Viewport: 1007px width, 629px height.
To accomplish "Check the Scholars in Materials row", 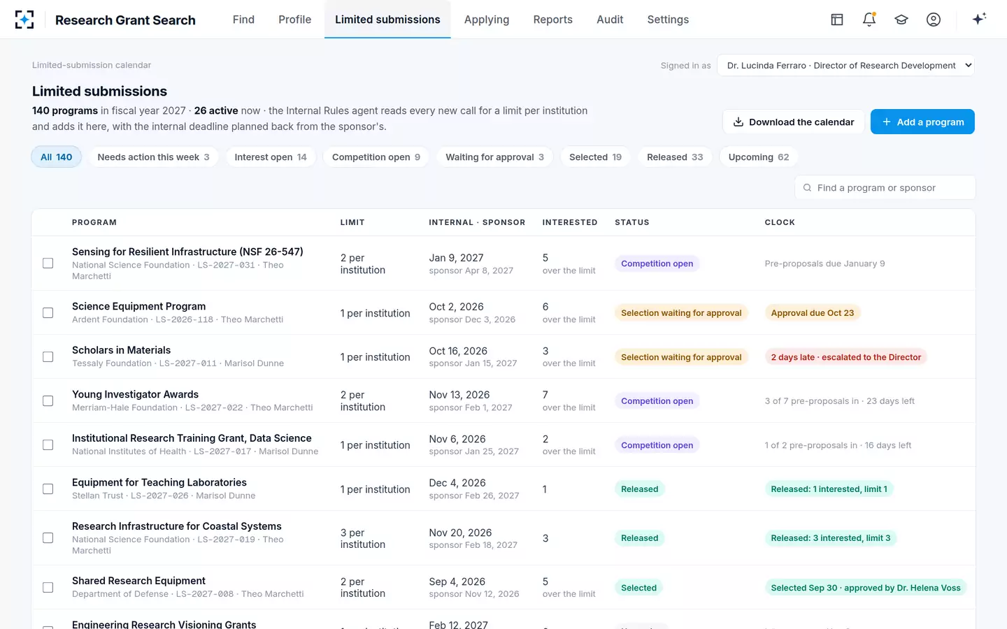I will [48, 356].
